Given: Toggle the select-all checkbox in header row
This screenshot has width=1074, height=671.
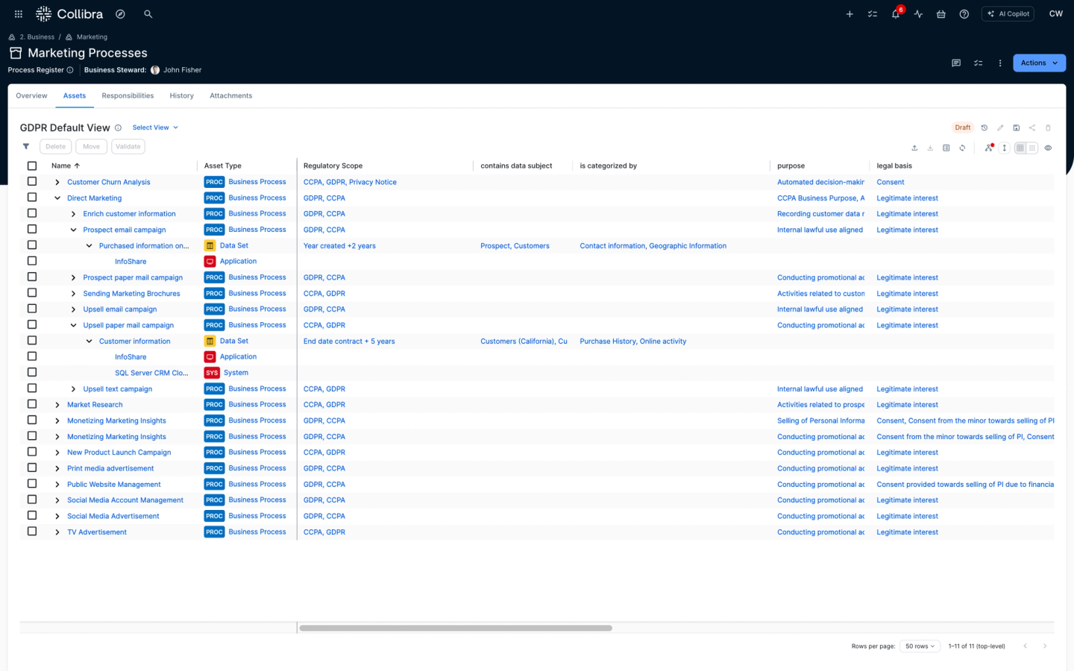Looking at the screenshot, I should (x=32, y=166).
